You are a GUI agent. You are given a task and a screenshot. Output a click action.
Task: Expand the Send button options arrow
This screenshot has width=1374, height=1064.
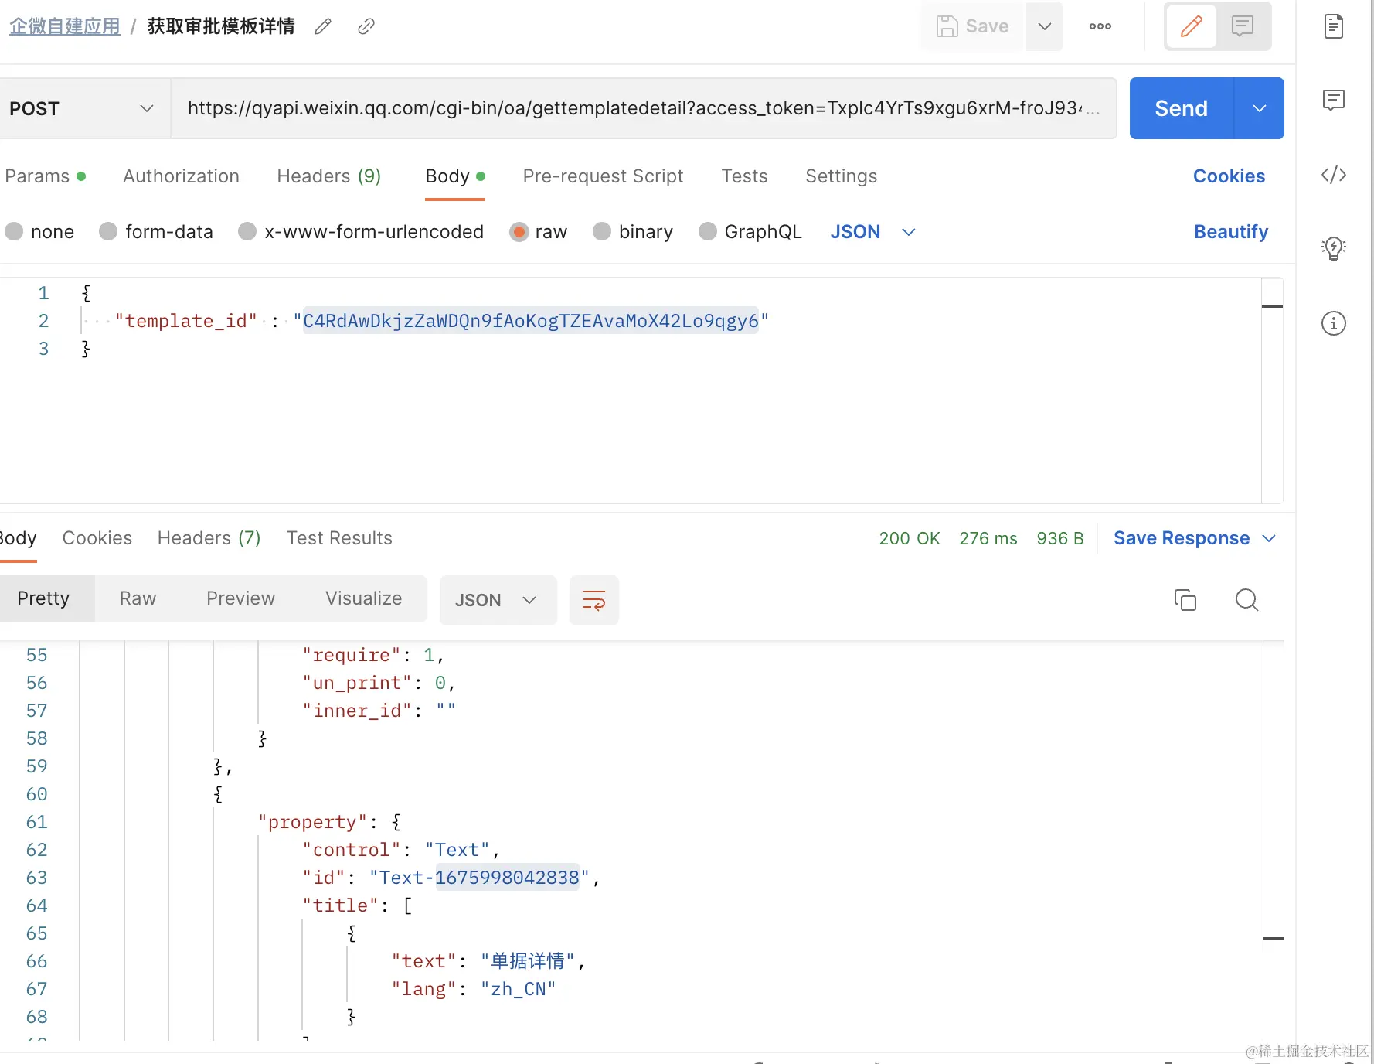point(1260,108)
